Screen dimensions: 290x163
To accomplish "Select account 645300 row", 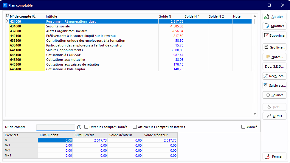I will pyautogui.click(x=130, y=64).
